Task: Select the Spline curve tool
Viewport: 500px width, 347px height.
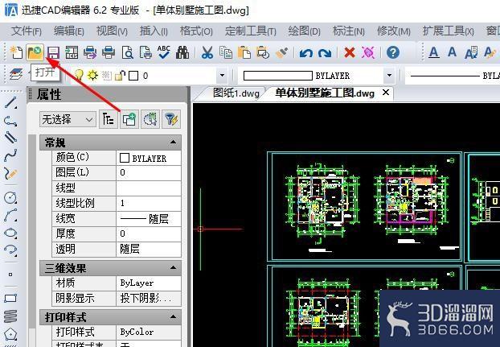Action: click(x=10, y=155)
